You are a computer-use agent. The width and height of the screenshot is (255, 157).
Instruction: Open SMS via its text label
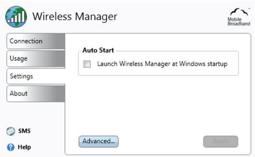point(25,131)
